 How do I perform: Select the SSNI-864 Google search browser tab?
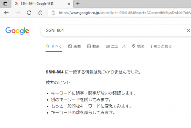[x=42, y=4]
